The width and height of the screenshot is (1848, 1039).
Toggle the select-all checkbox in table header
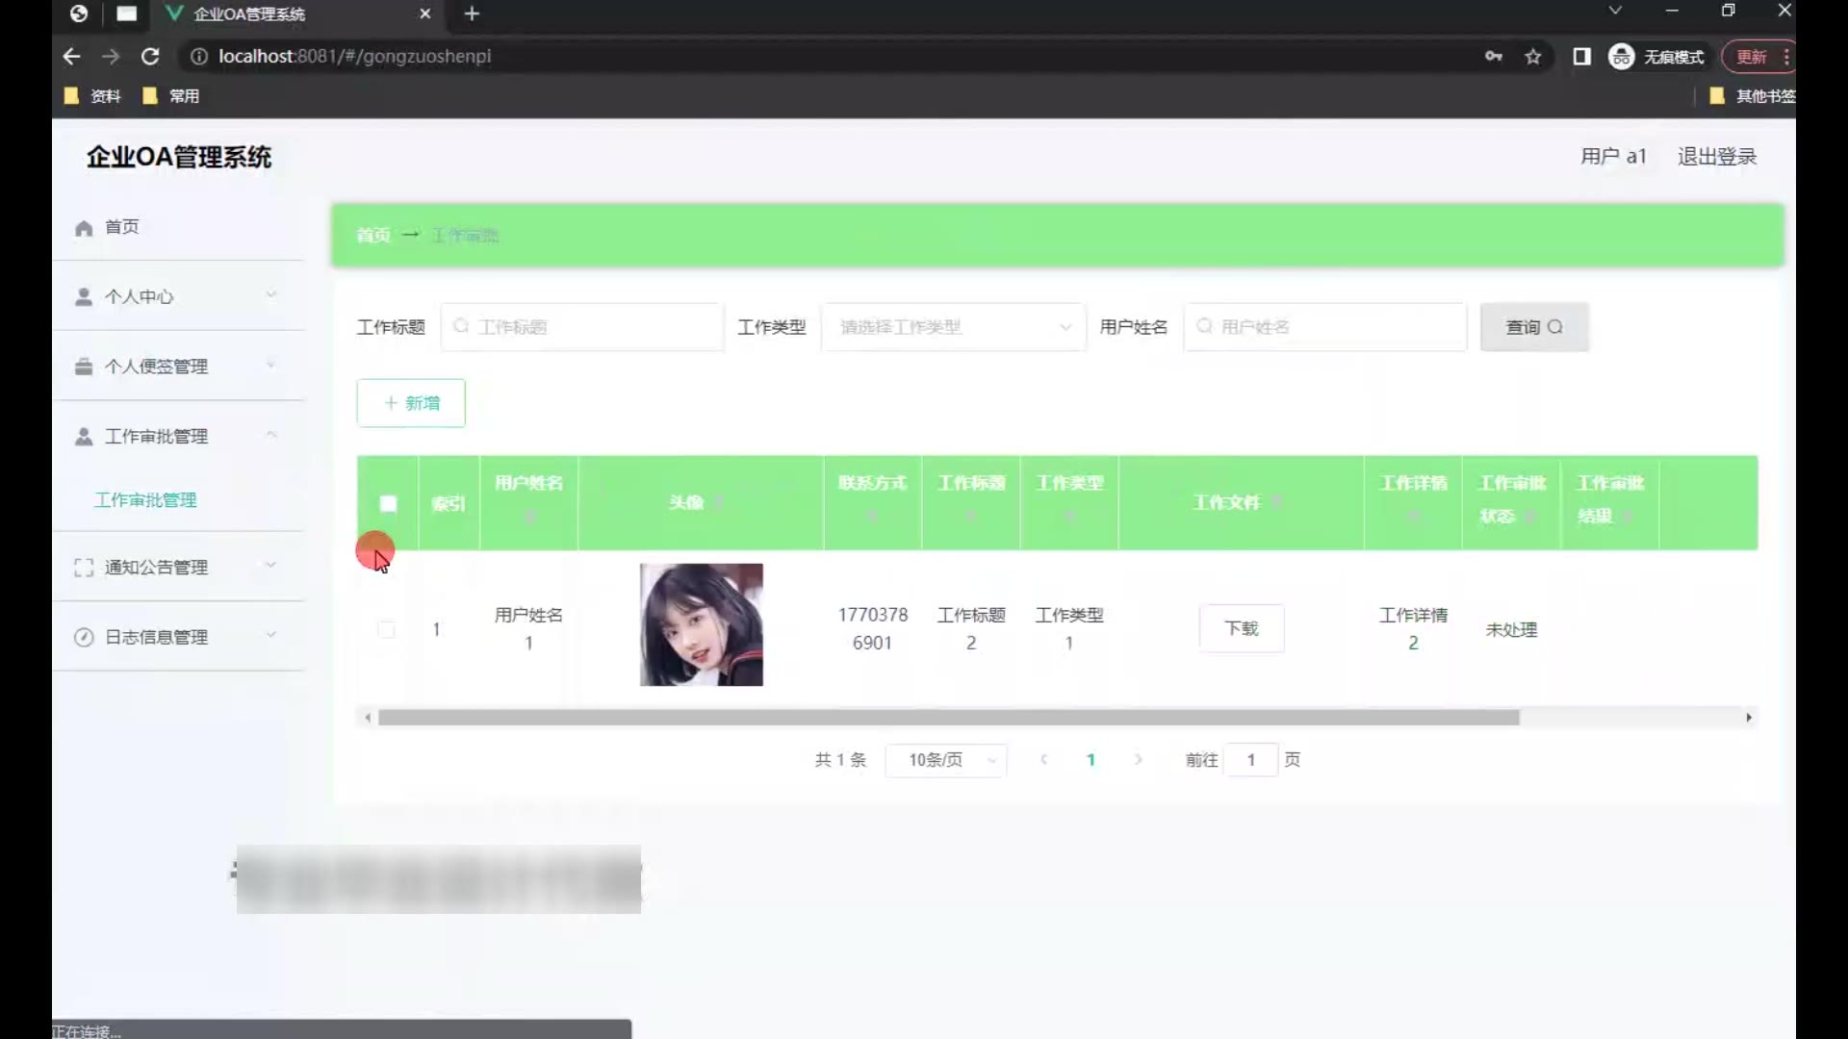tap(388, 503)
